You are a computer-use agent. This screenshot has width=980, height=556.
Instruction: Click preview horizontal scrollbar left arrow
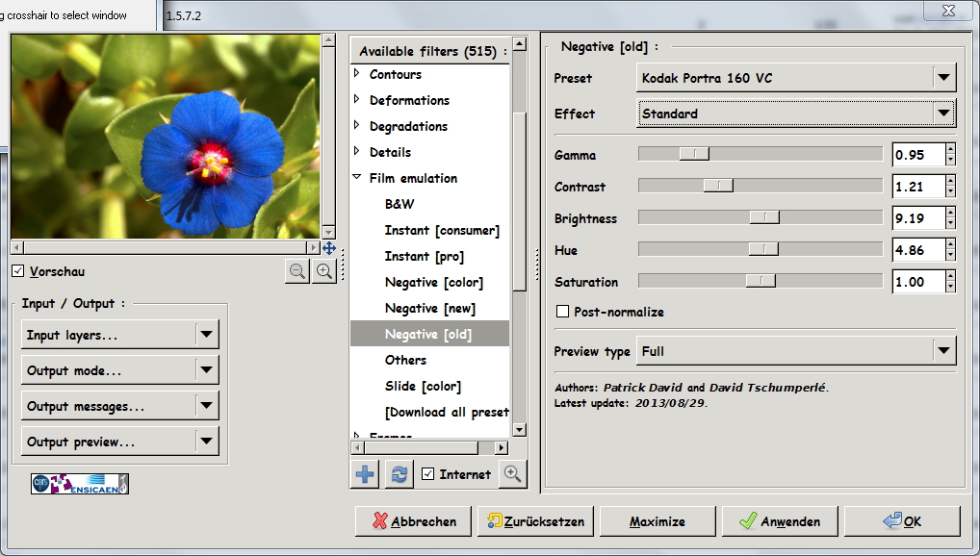(17, 247)
